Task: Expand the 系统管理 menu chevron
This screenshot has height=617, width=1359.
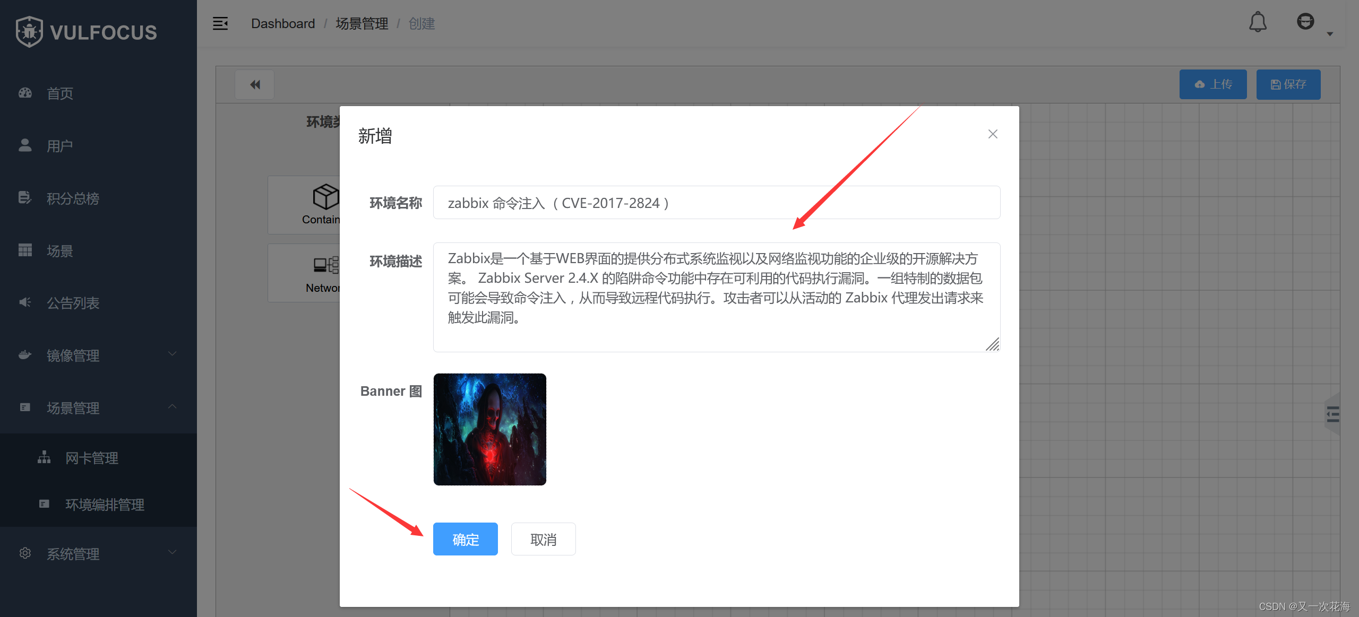Action: (173, 552)
